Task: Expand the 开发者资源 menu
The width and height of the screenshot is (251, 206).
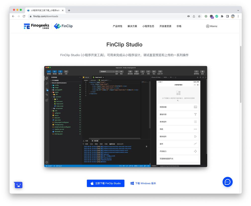Action: (165, 26)
